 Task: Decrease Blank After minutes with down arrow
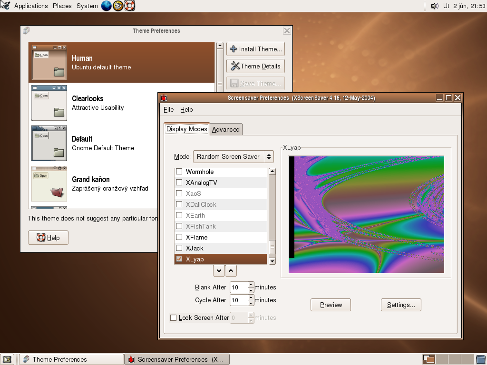pos(251,290)
